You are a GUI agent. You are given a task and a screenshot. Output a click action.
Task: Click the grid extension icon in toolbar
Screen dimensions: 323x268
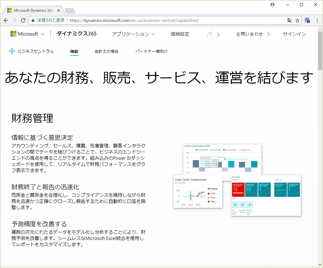point(307,20)
